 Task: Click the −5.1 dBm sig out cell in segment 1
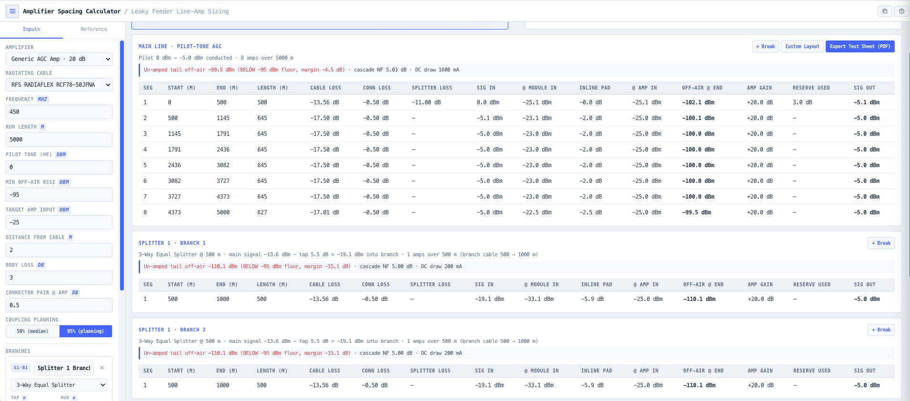click(867, 102)
